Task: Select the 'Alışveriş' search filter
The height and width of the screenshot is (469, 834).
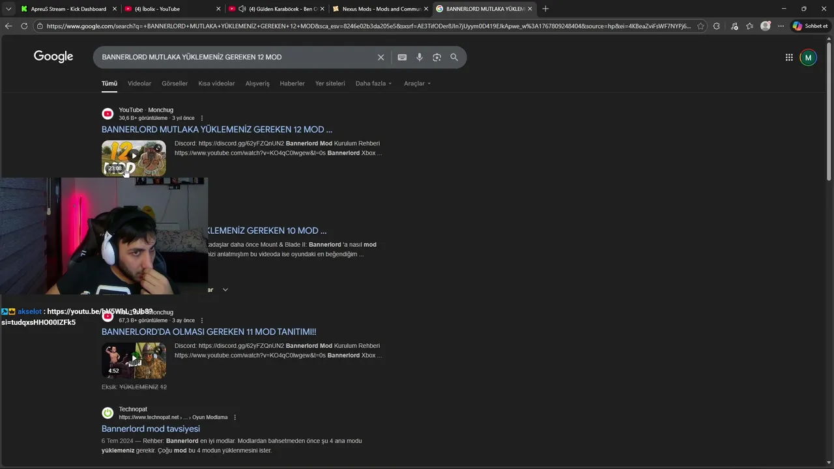Action: [x=257, y=83]
